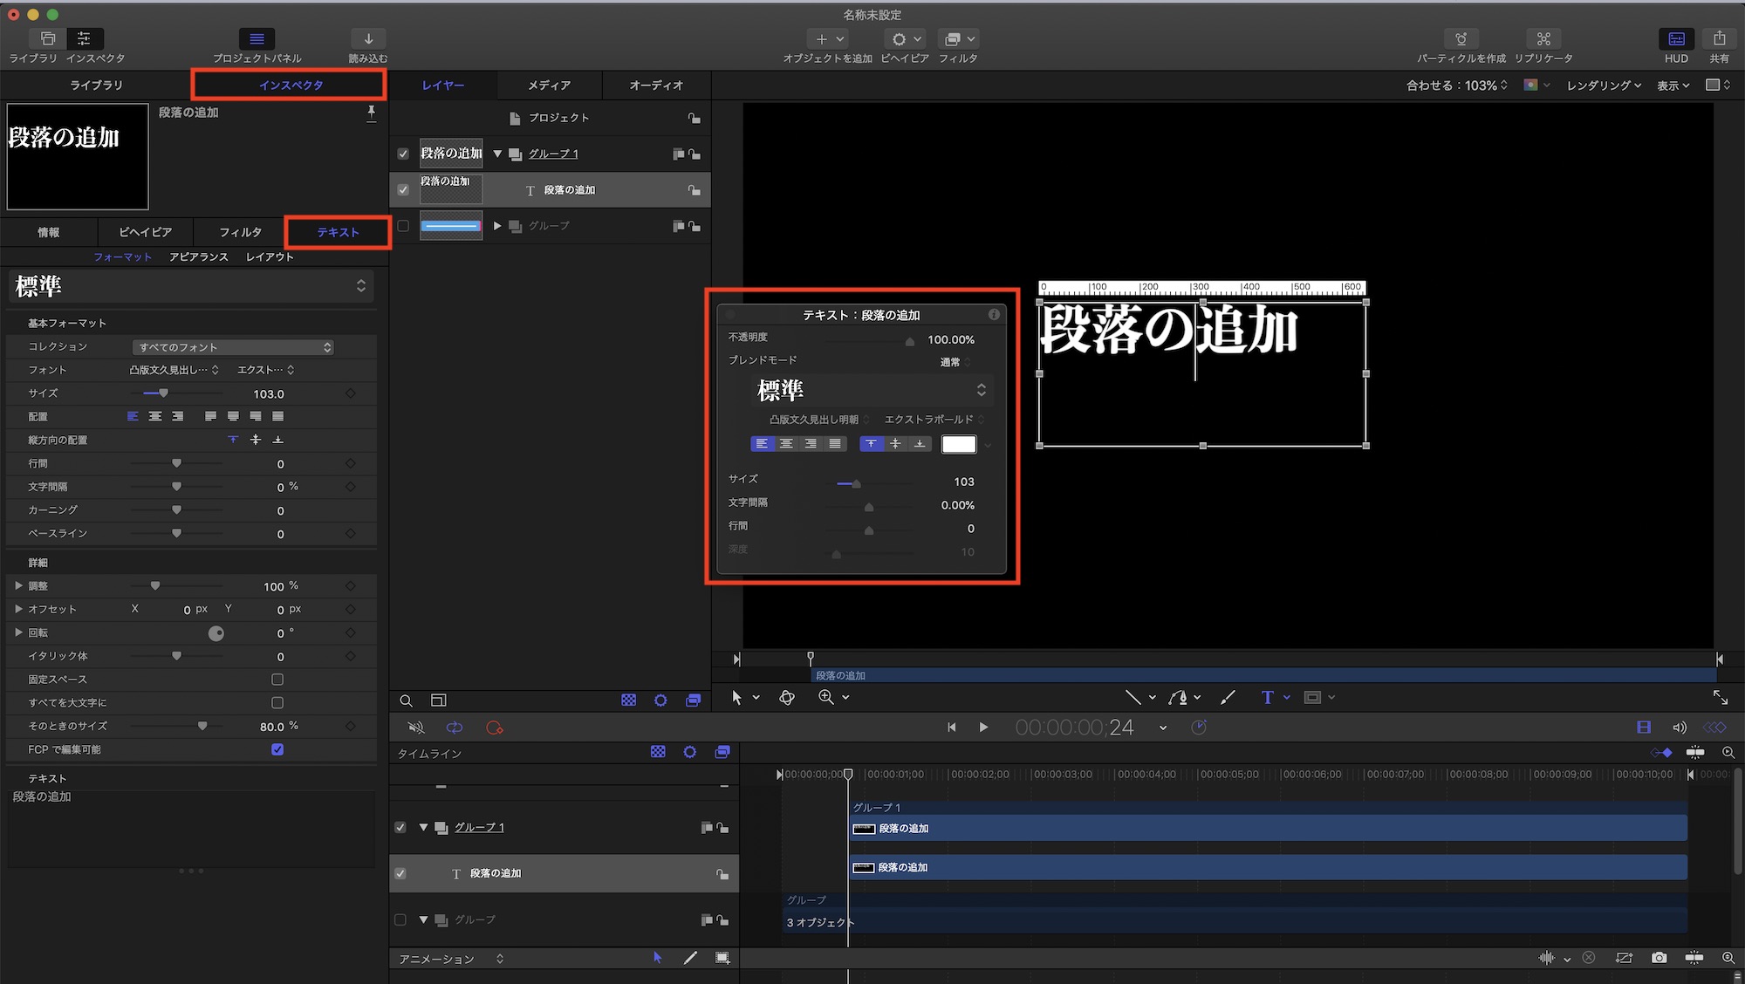Click Make Particles (パーティクルを作成) icon
Viewport: 1745px width, 984px height.
[1461, 39]
